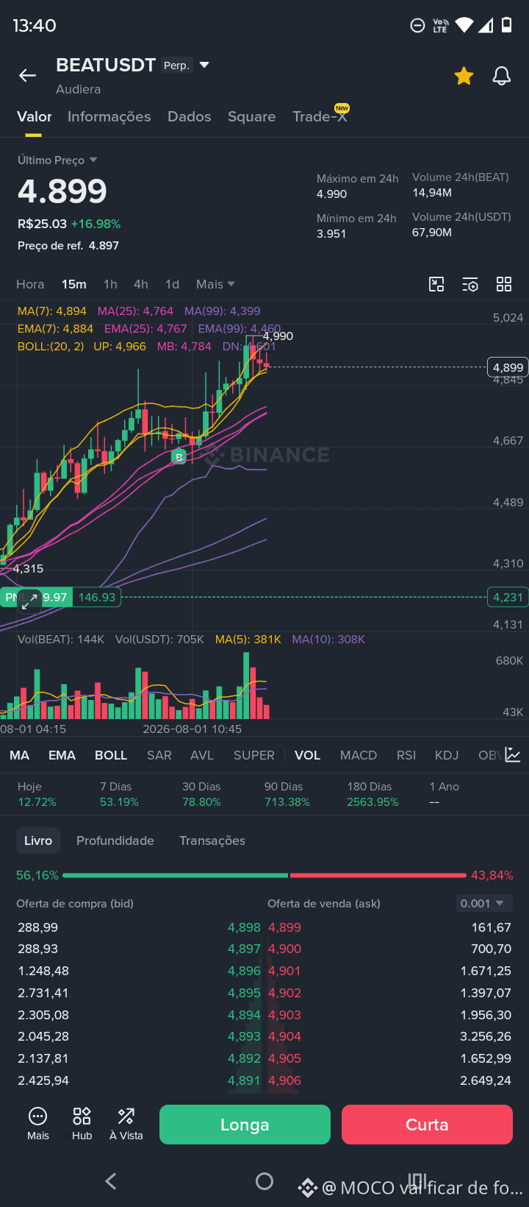Screen dimensions: 529x1207
Task: Expand the BEATUSDT pair dropdown
Action: (x=204, y=65)
